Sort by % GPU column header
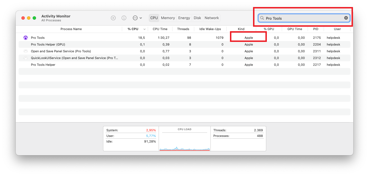369x176 pixels. pos(269,29)
